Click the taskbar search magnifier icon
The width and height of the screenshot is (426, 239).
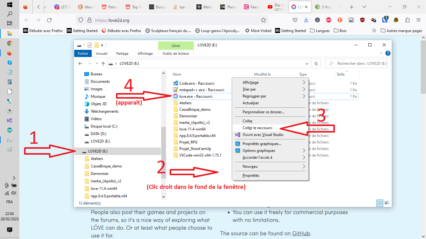(x=10, y=14)
